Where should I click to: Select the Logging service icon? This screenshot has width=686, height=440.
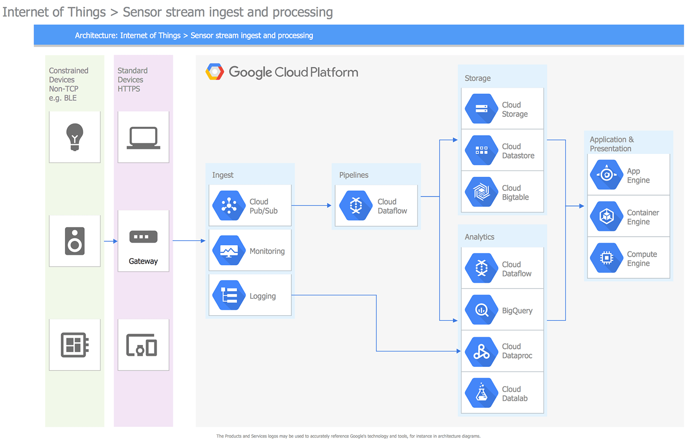point(229,295)
